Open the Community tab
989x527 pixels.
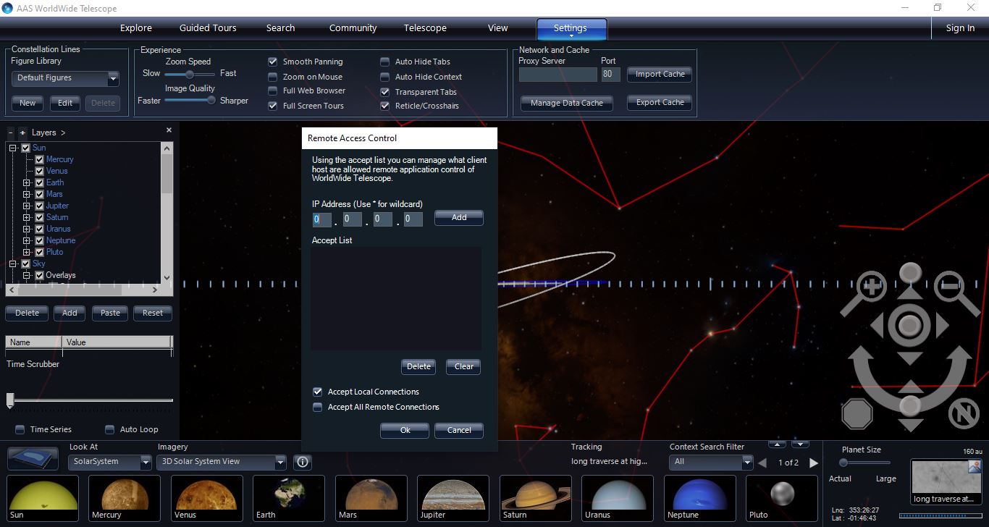click(353, 28)
